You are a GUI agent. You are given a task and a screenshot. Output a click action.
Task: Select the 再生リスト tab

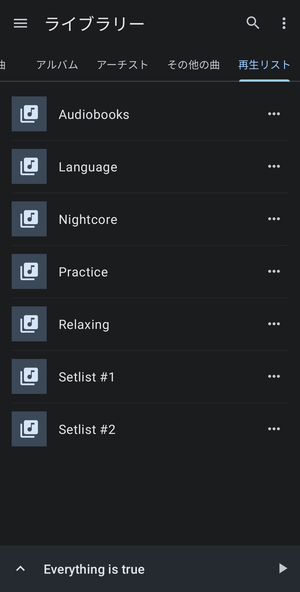click(264, 65)
